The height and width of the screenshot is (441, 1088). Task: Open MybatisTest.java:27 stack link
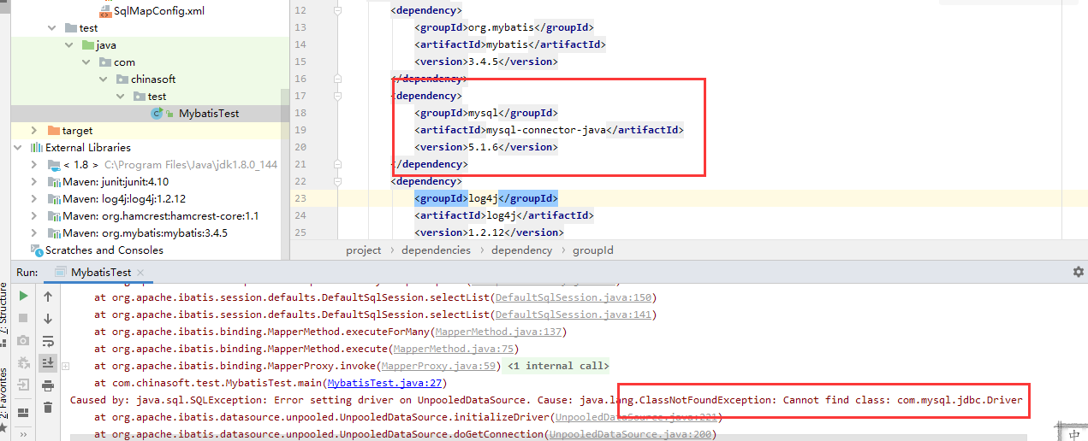384,383
